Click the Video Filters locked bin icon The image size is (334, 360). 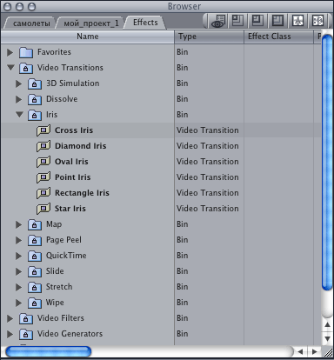coord(26,318)
